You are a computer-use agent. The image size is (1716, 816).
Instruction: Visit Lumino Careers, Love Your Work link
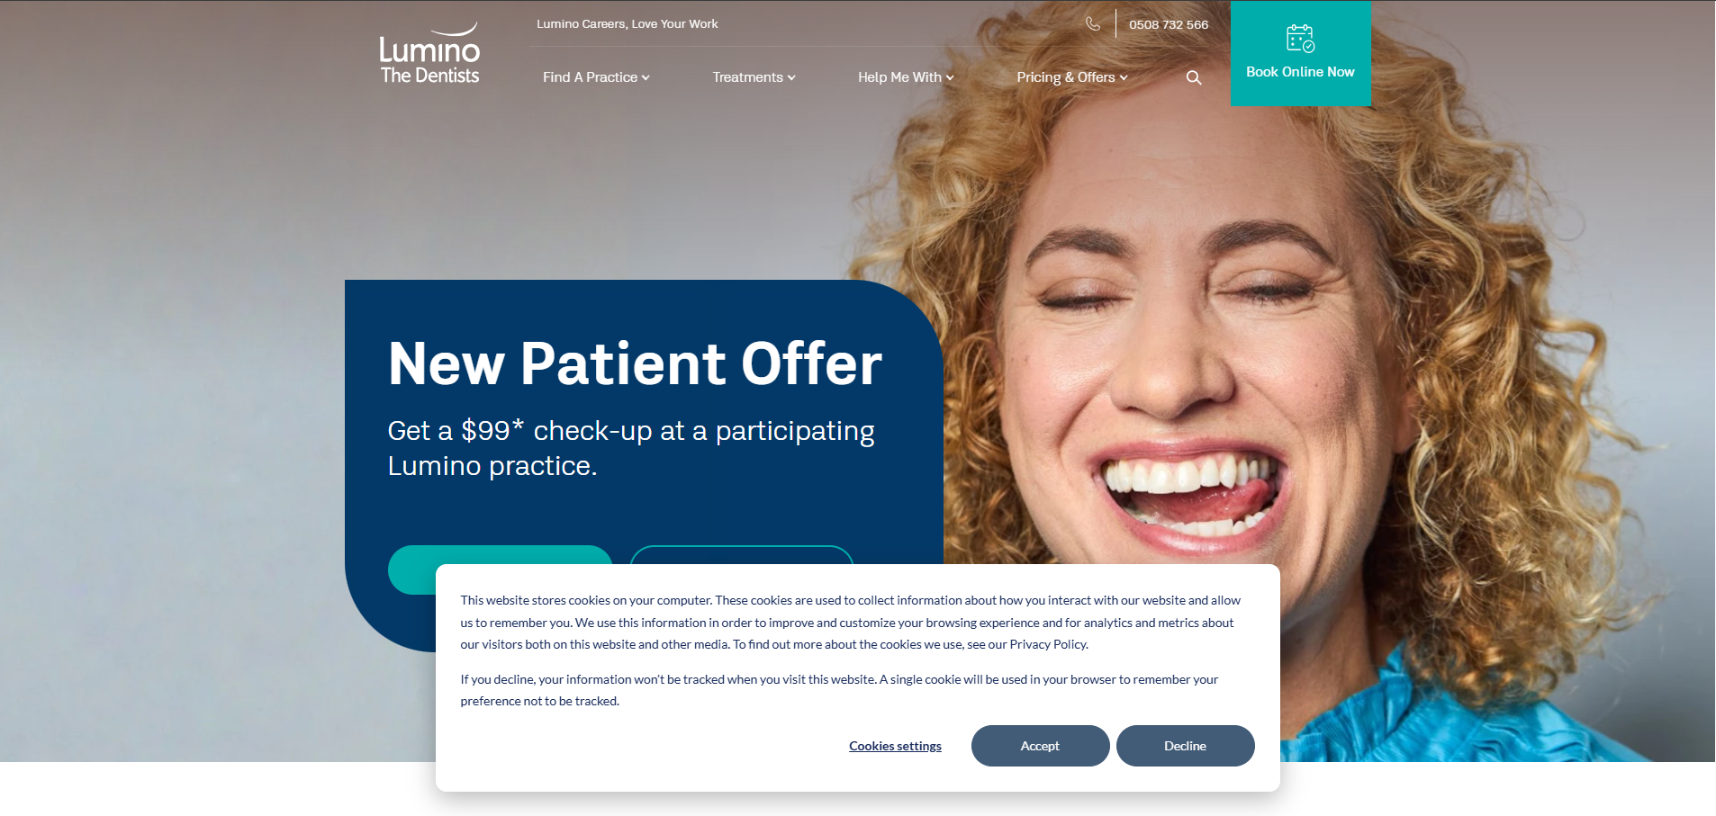coord(628,24)
